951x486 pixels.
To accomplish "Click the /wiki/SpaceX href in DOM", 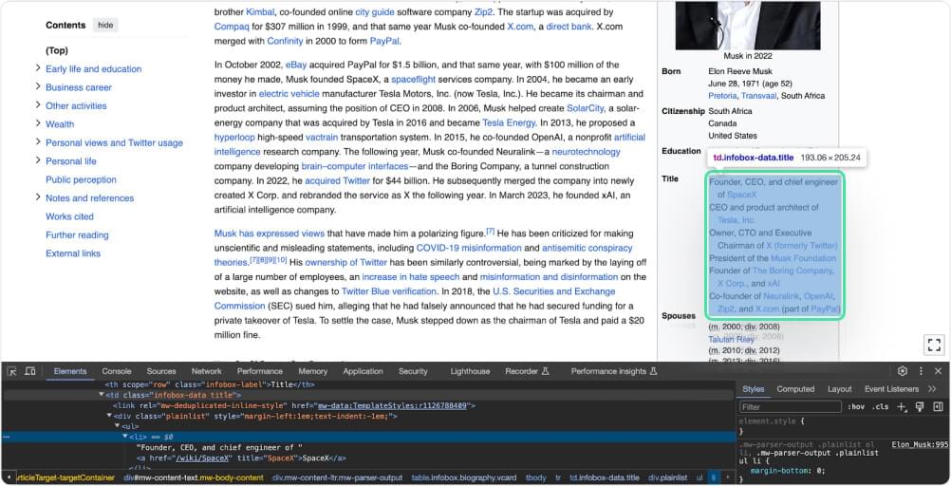I will tap(202, 458).
